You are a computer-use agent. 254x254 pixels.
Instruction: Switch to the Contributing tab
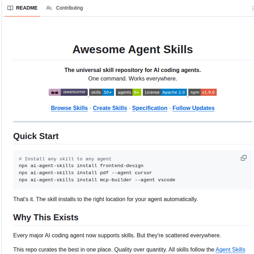(64, 8)
